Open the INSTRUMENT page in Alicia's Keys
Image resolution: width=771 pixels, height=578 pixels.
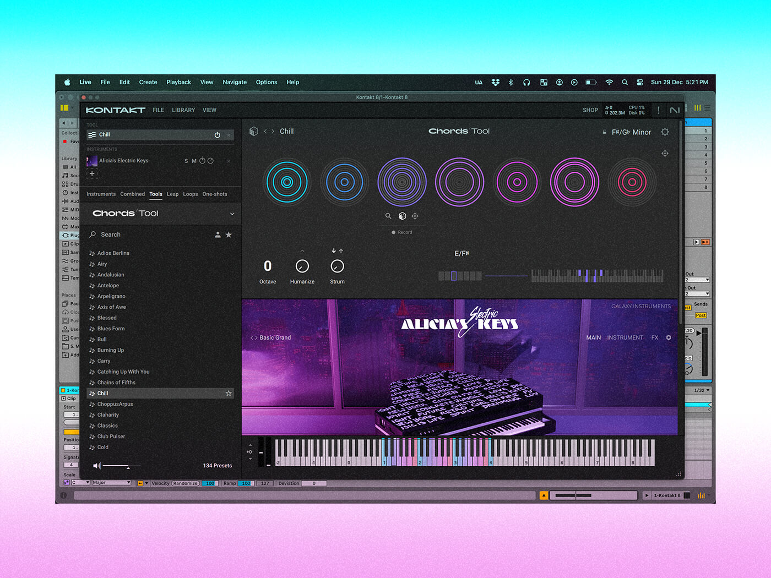pyautogui.click(x=625, y=338)
